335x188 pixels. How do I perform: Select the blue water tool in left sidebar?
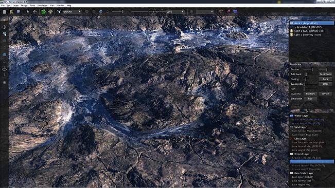tap(4, 55)
